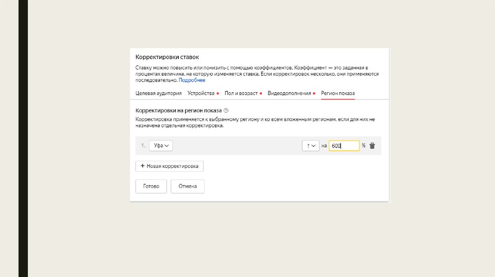This screenshot has width=495, height=277.
Task: Click the Корректировки ставок heading
Action: click(167, 57)
